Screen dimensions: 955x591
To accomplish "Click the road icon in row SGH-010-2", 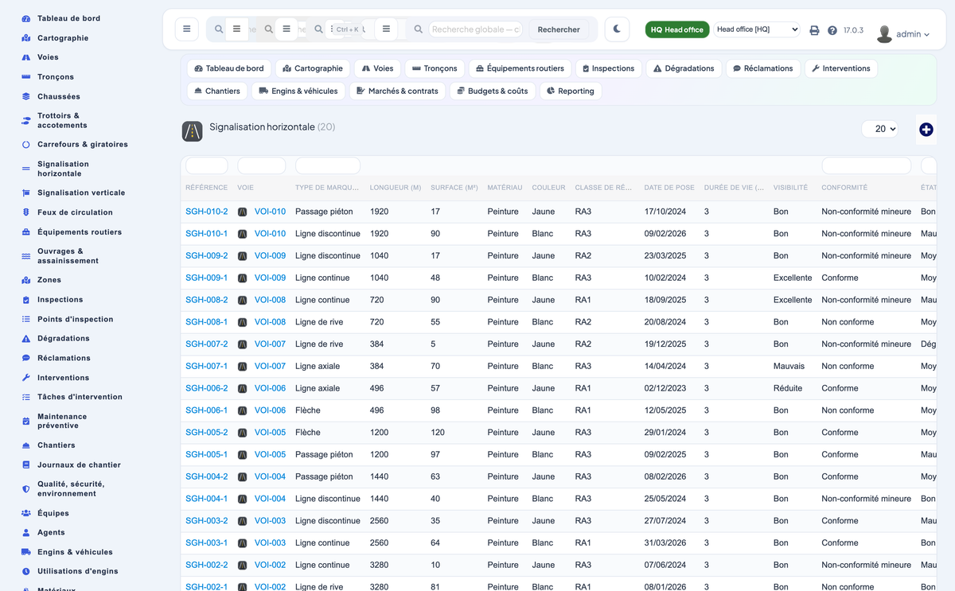I will coord(243,212).
